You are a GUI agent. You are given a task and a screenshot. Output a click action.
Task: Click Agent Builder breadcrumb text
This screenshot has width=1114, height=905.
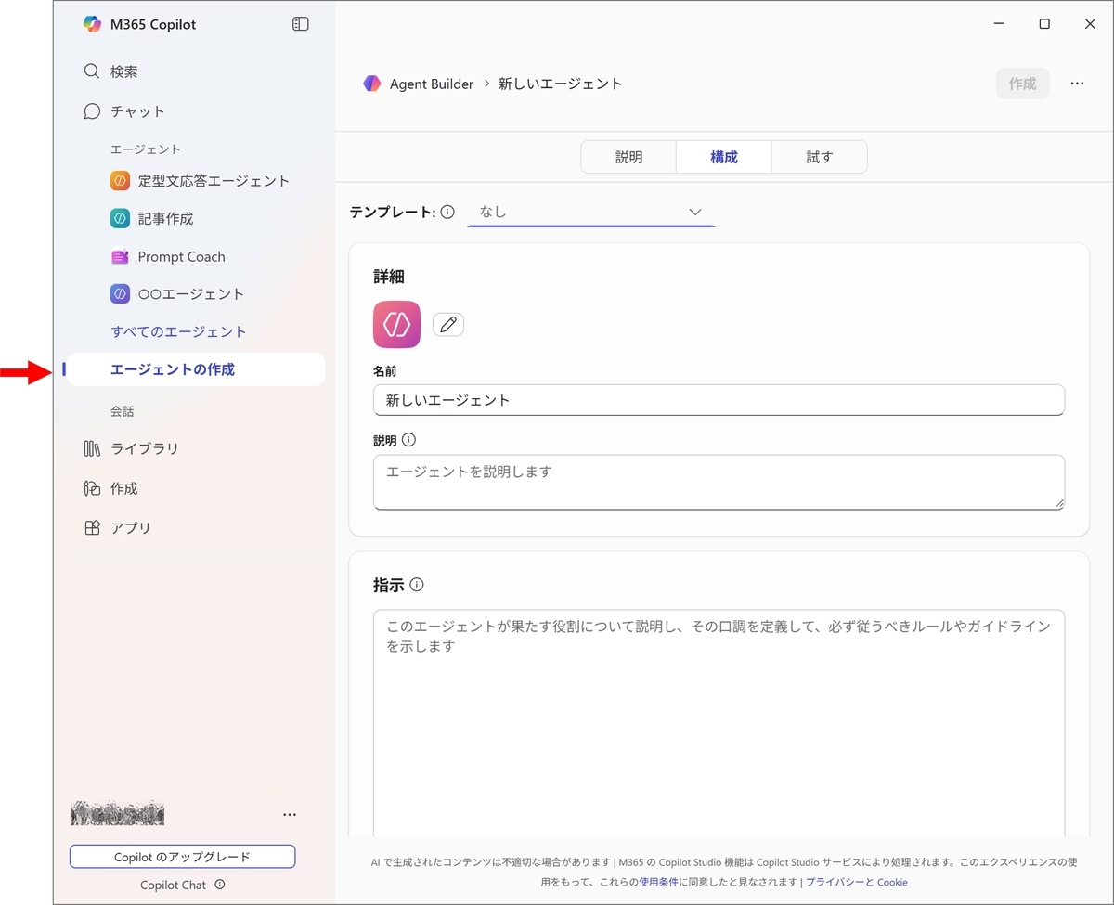pos(432,84)
